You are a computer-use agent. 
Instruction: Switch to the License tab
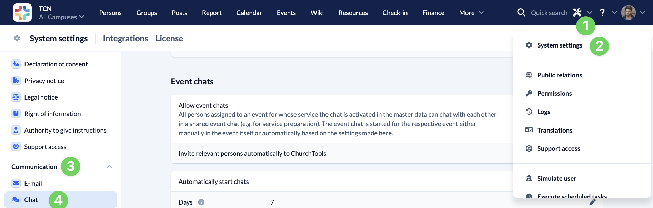click(x=169, y=38)
